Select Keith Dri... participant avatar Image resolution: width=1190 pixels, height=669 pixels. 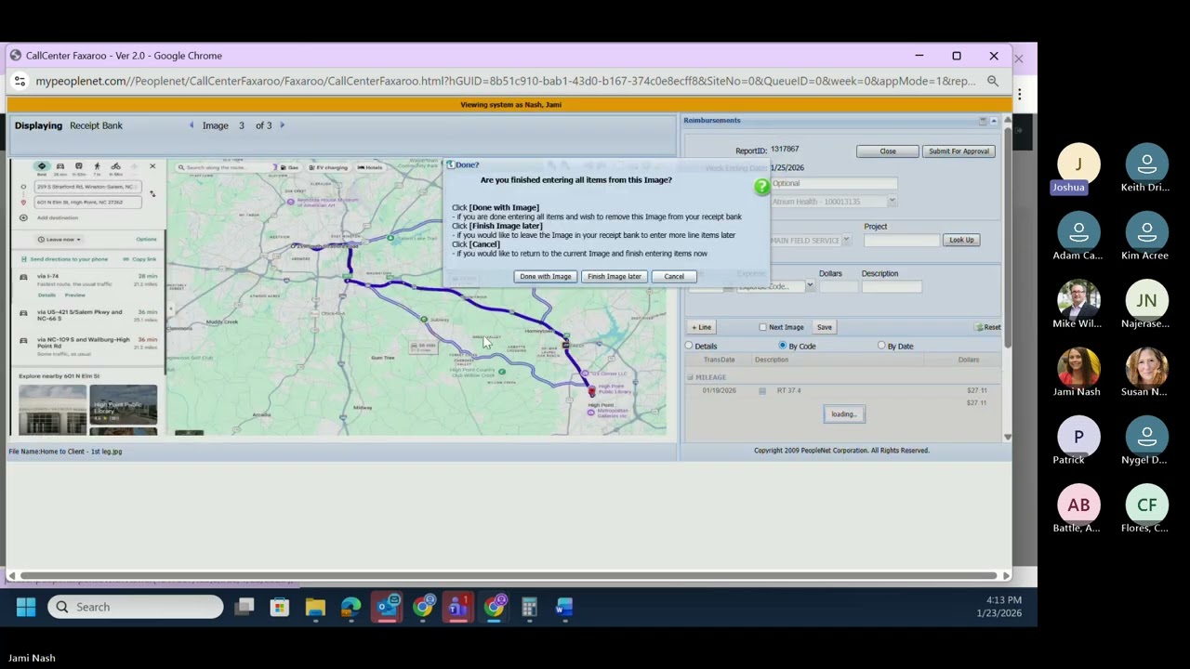(x=1147, y=164)
